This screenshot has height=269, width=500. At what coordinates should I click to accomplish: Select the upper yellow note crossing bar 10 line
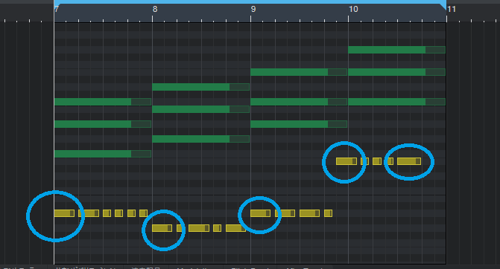pyautogui.click(x=346, y=161)
